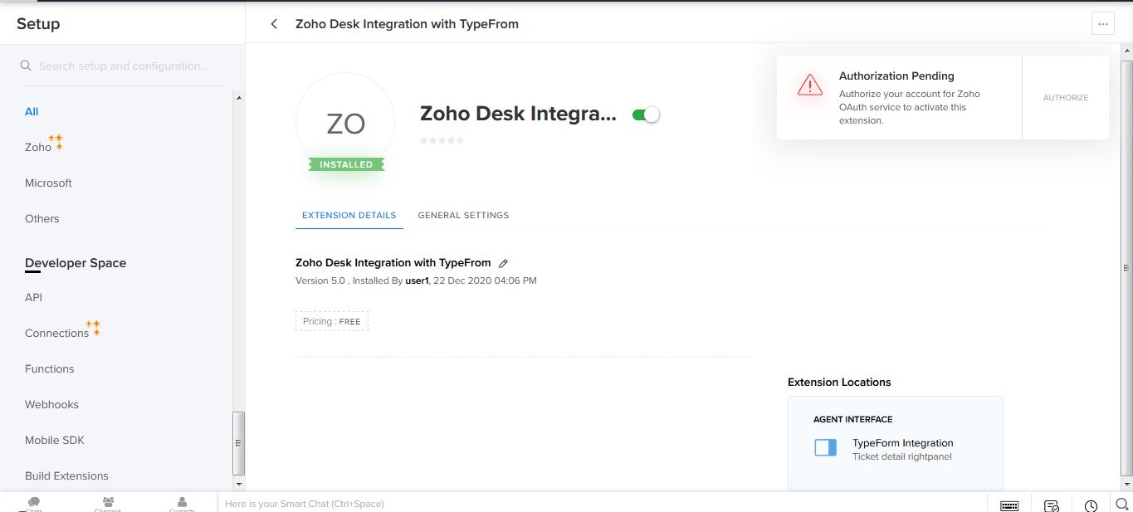Click the pencil edit icon next to extension name
The height and width of the screenshot is (512, 1133).
point(503,263)
